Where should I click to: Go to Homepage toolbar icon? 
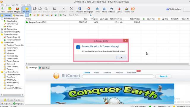(88, 10)
